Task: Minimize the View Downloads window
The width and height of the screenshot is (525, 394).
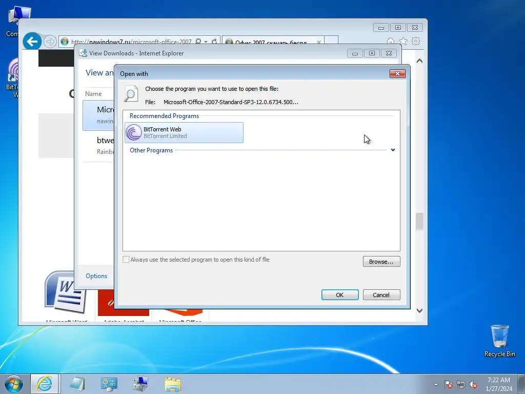Action: 355,53
